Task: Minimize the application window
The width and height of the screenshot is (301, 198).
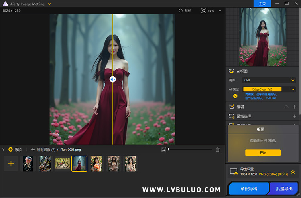Action: pyautogui.click(x=277, y=4)
